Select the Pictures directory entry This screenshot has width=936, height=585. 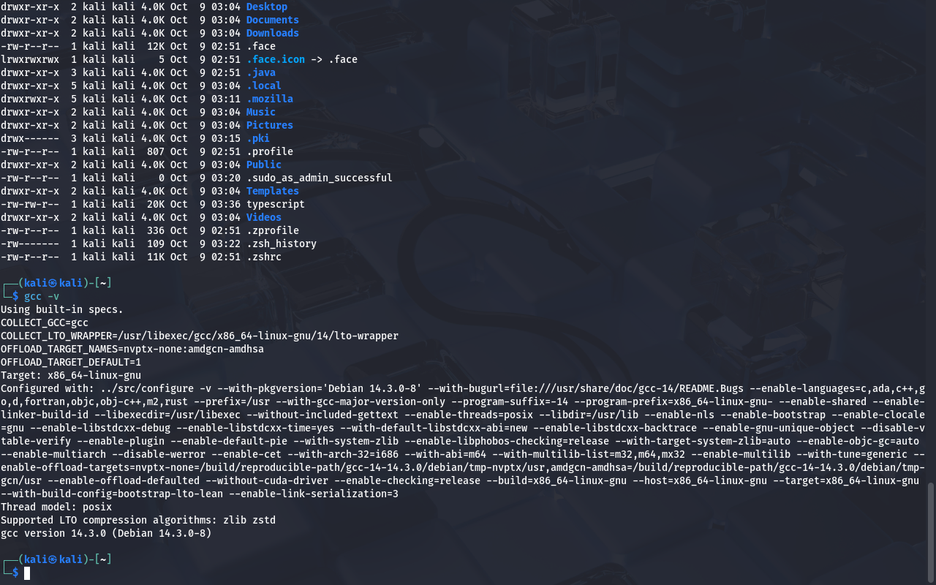pos(269,125)
